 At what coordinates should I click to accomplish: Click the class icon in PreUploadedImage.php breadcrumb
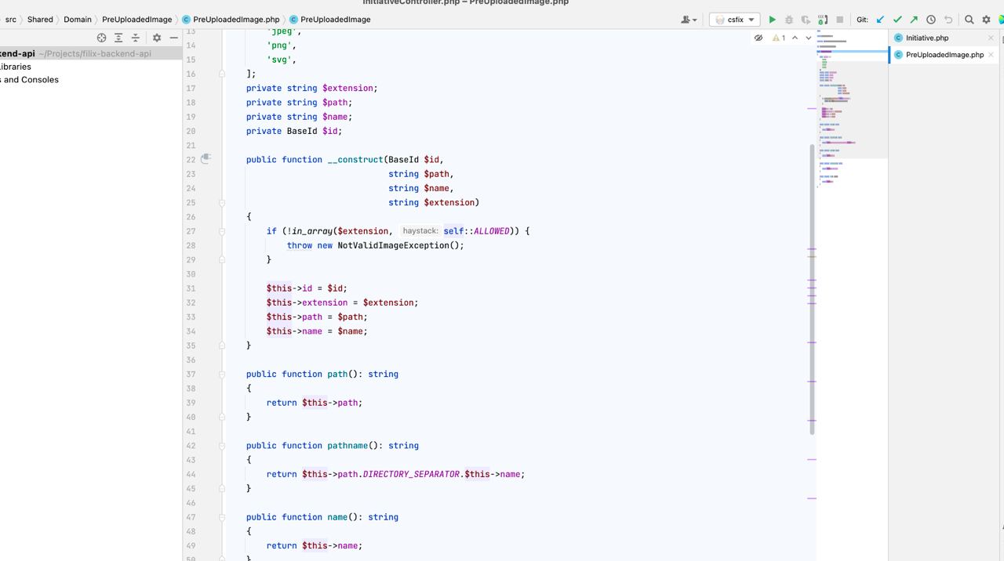(187, 20)
